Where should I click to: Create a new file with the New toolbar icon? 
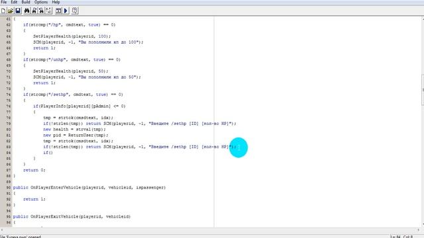(3, 11)
